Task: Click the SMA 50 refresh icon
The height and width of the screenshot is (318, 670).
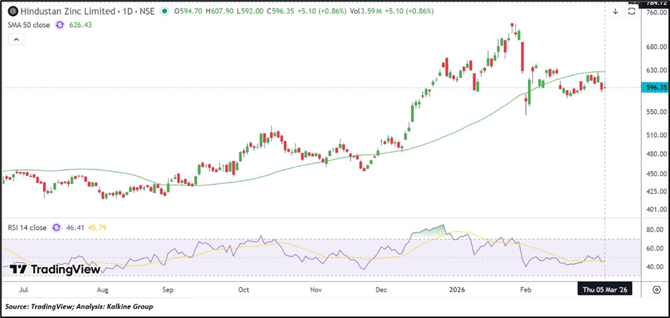Action: (x=60, y=25)
